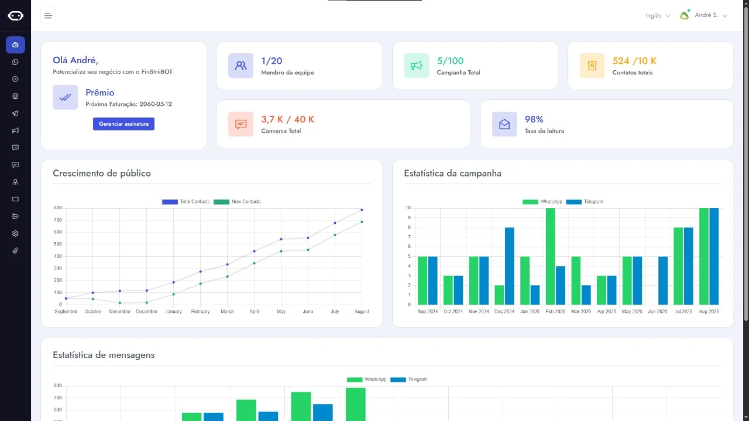This screenshot has height=421, width=749.
Task: Click the Crescimento de público heading
Action: 102,173
